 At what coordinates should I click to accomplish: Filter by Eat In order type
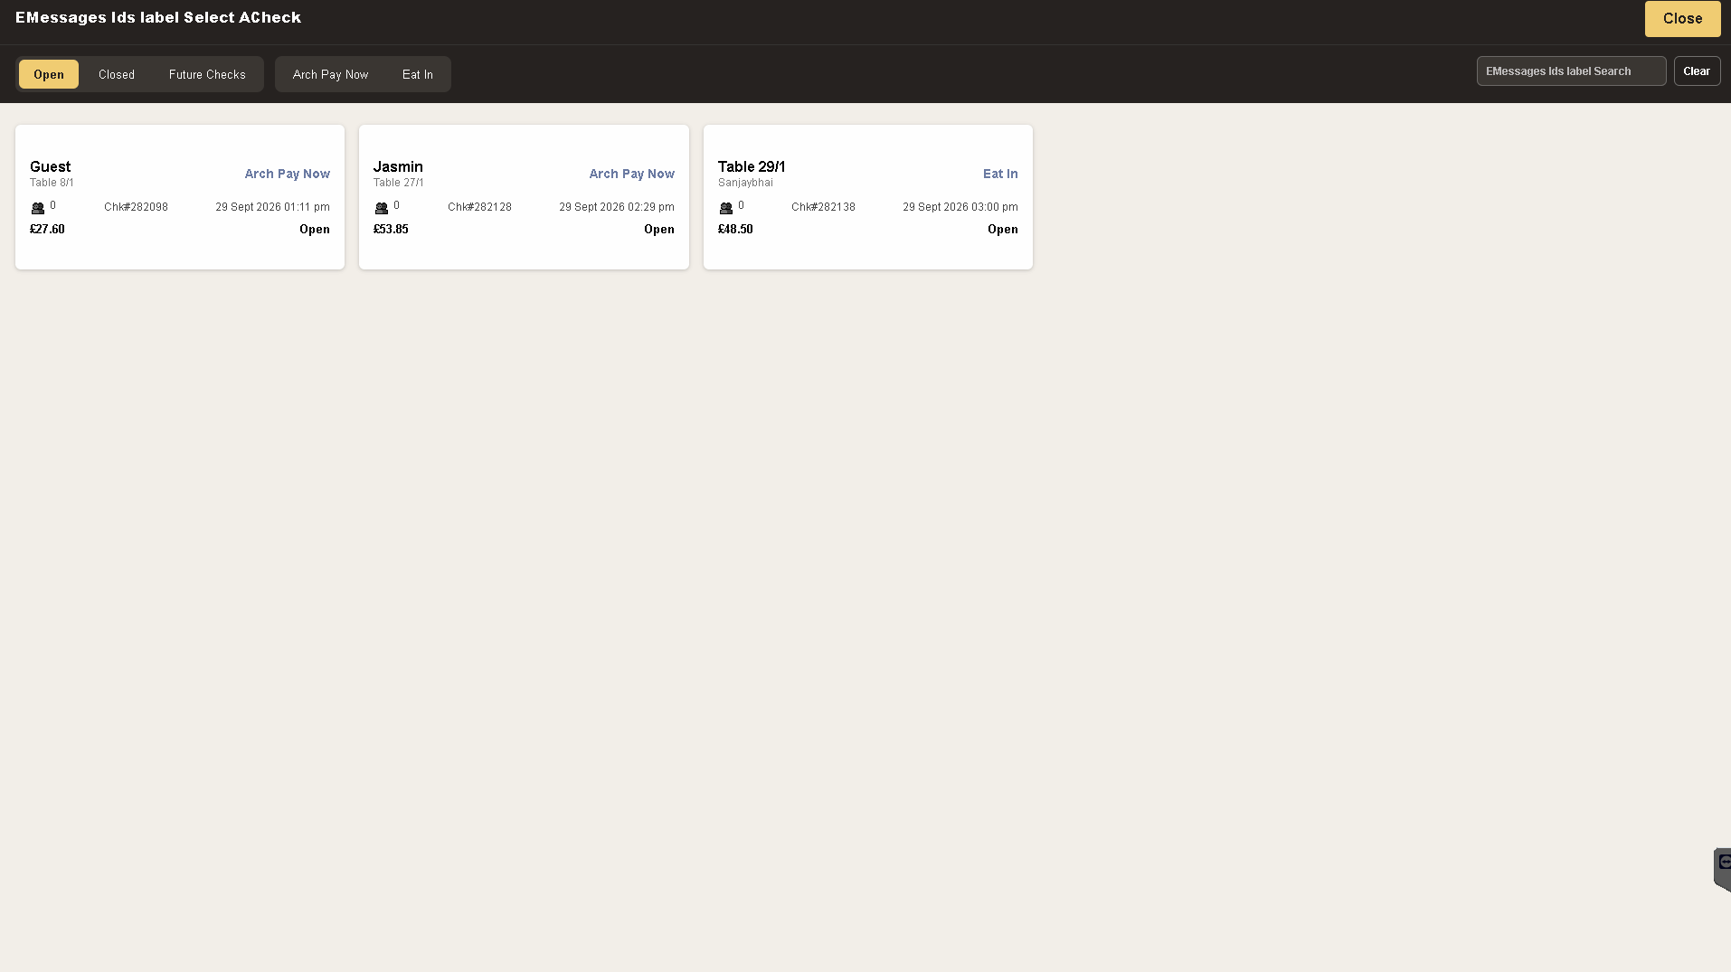[x=418, y=74]
